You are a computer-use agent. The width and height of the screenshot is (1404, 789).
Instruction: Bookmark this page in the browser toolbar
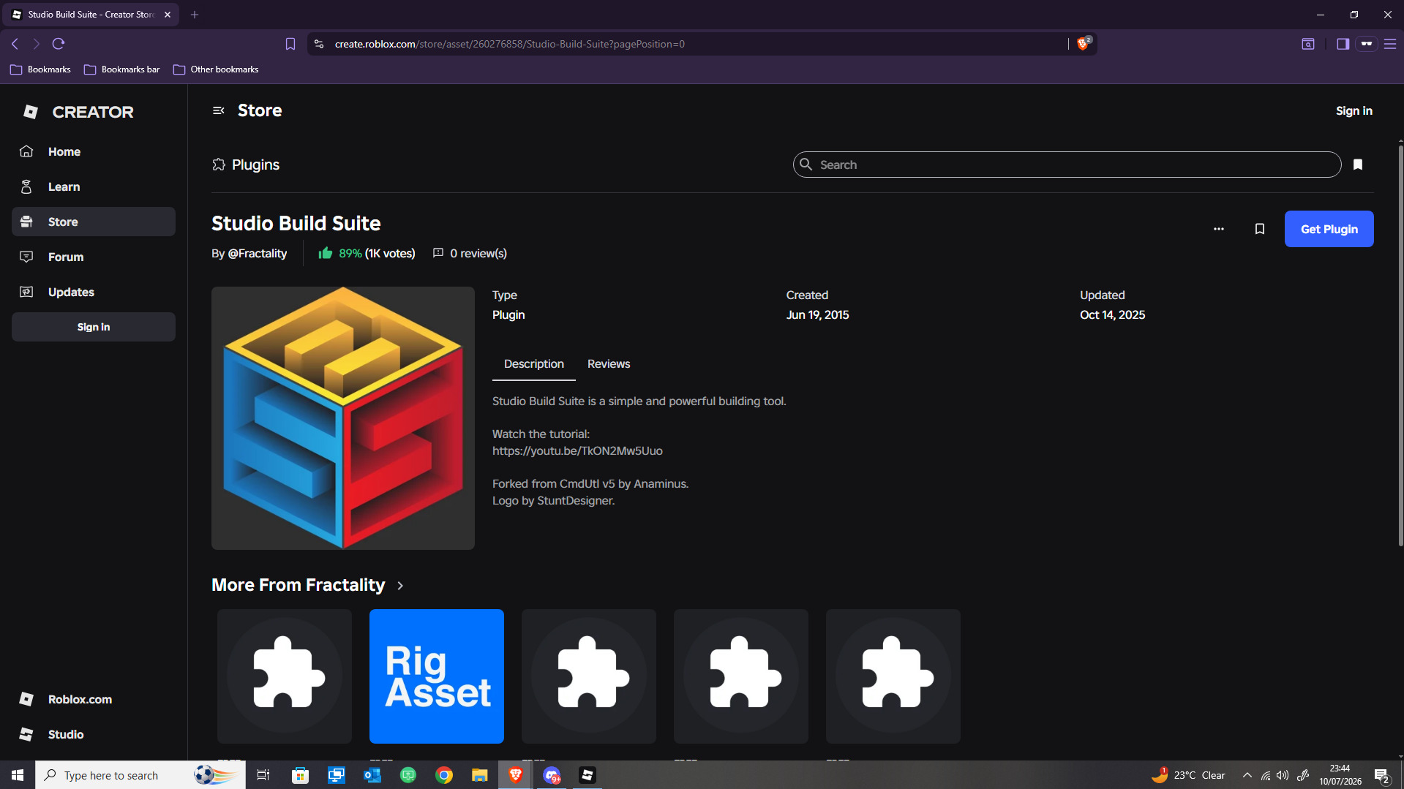290,44
